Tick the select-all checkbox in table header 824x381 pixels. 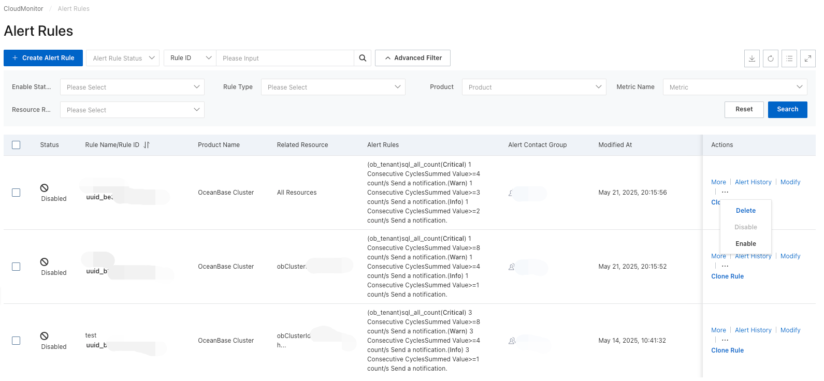(16, 145)
